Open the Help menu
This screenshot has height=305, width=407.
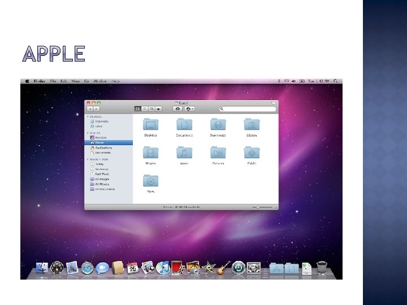pos(115,81)
